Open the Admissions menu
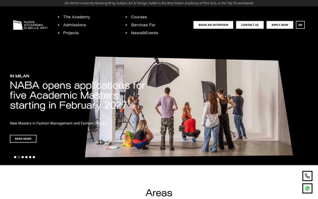This screenshot has height=199, width=318. point(75,25)
